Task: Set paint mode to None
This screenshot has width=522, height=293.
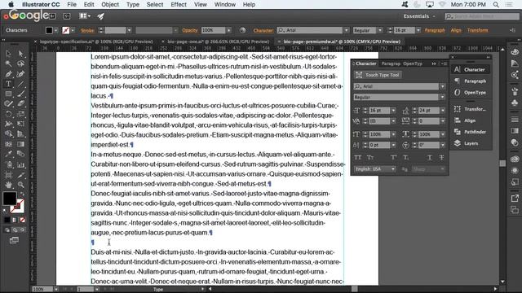Action: click(x=22, y=220)
